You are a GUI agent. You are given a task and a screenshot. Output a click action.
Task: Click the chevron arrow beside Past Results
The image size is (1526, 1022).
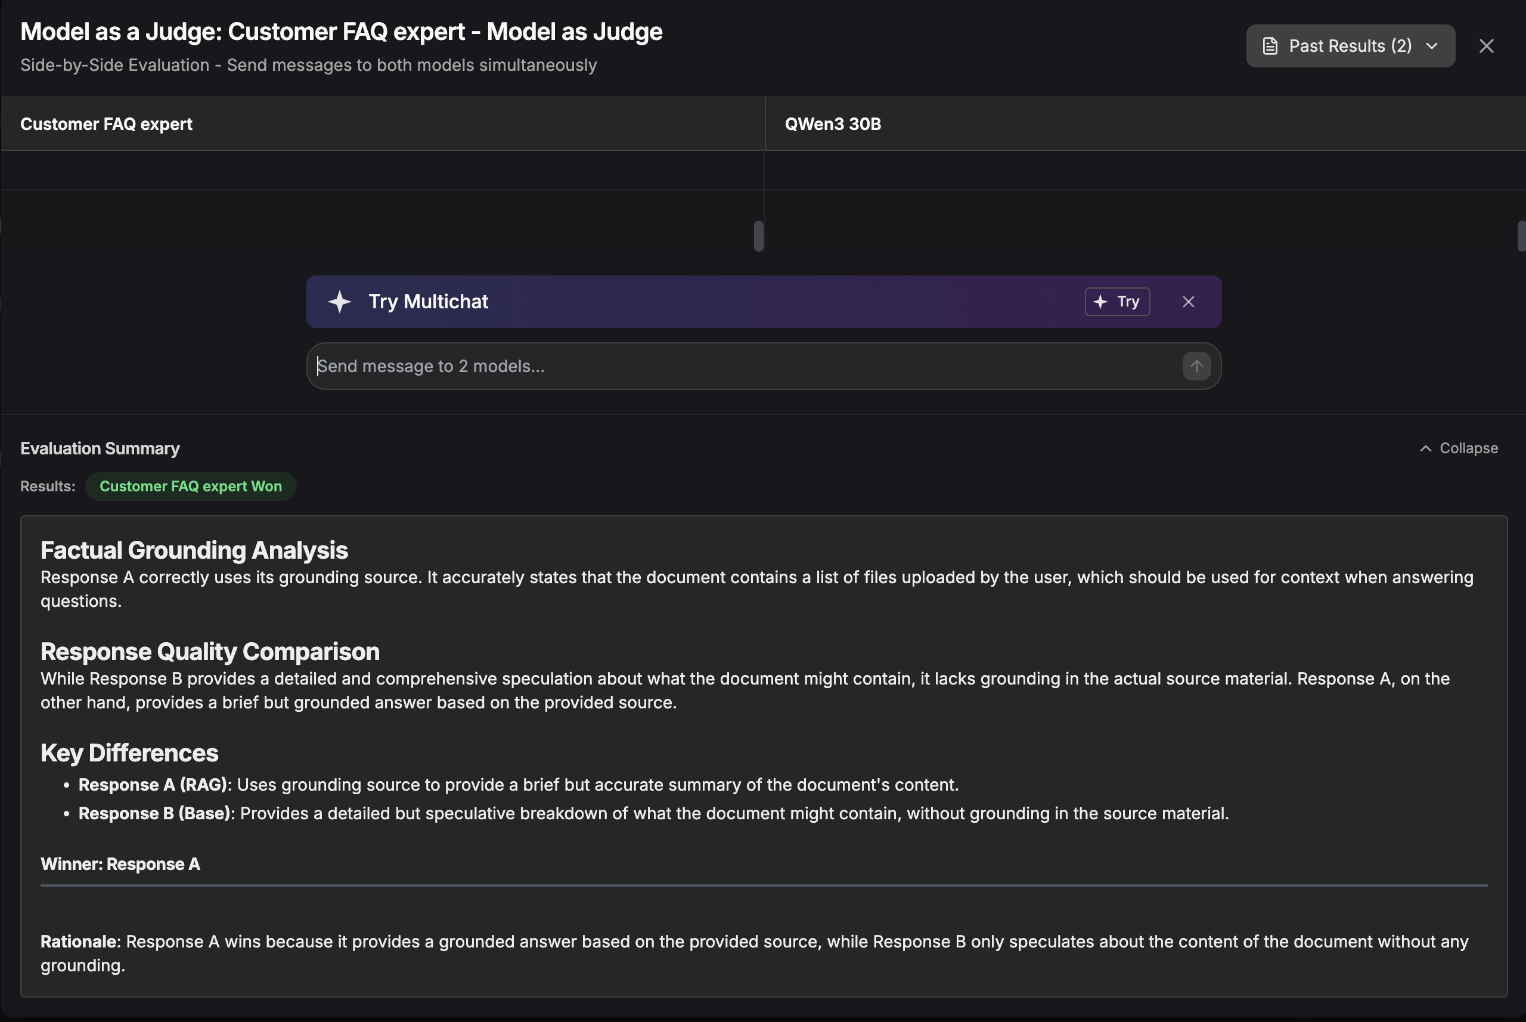pyautogui.click(x=1432, y=46)
